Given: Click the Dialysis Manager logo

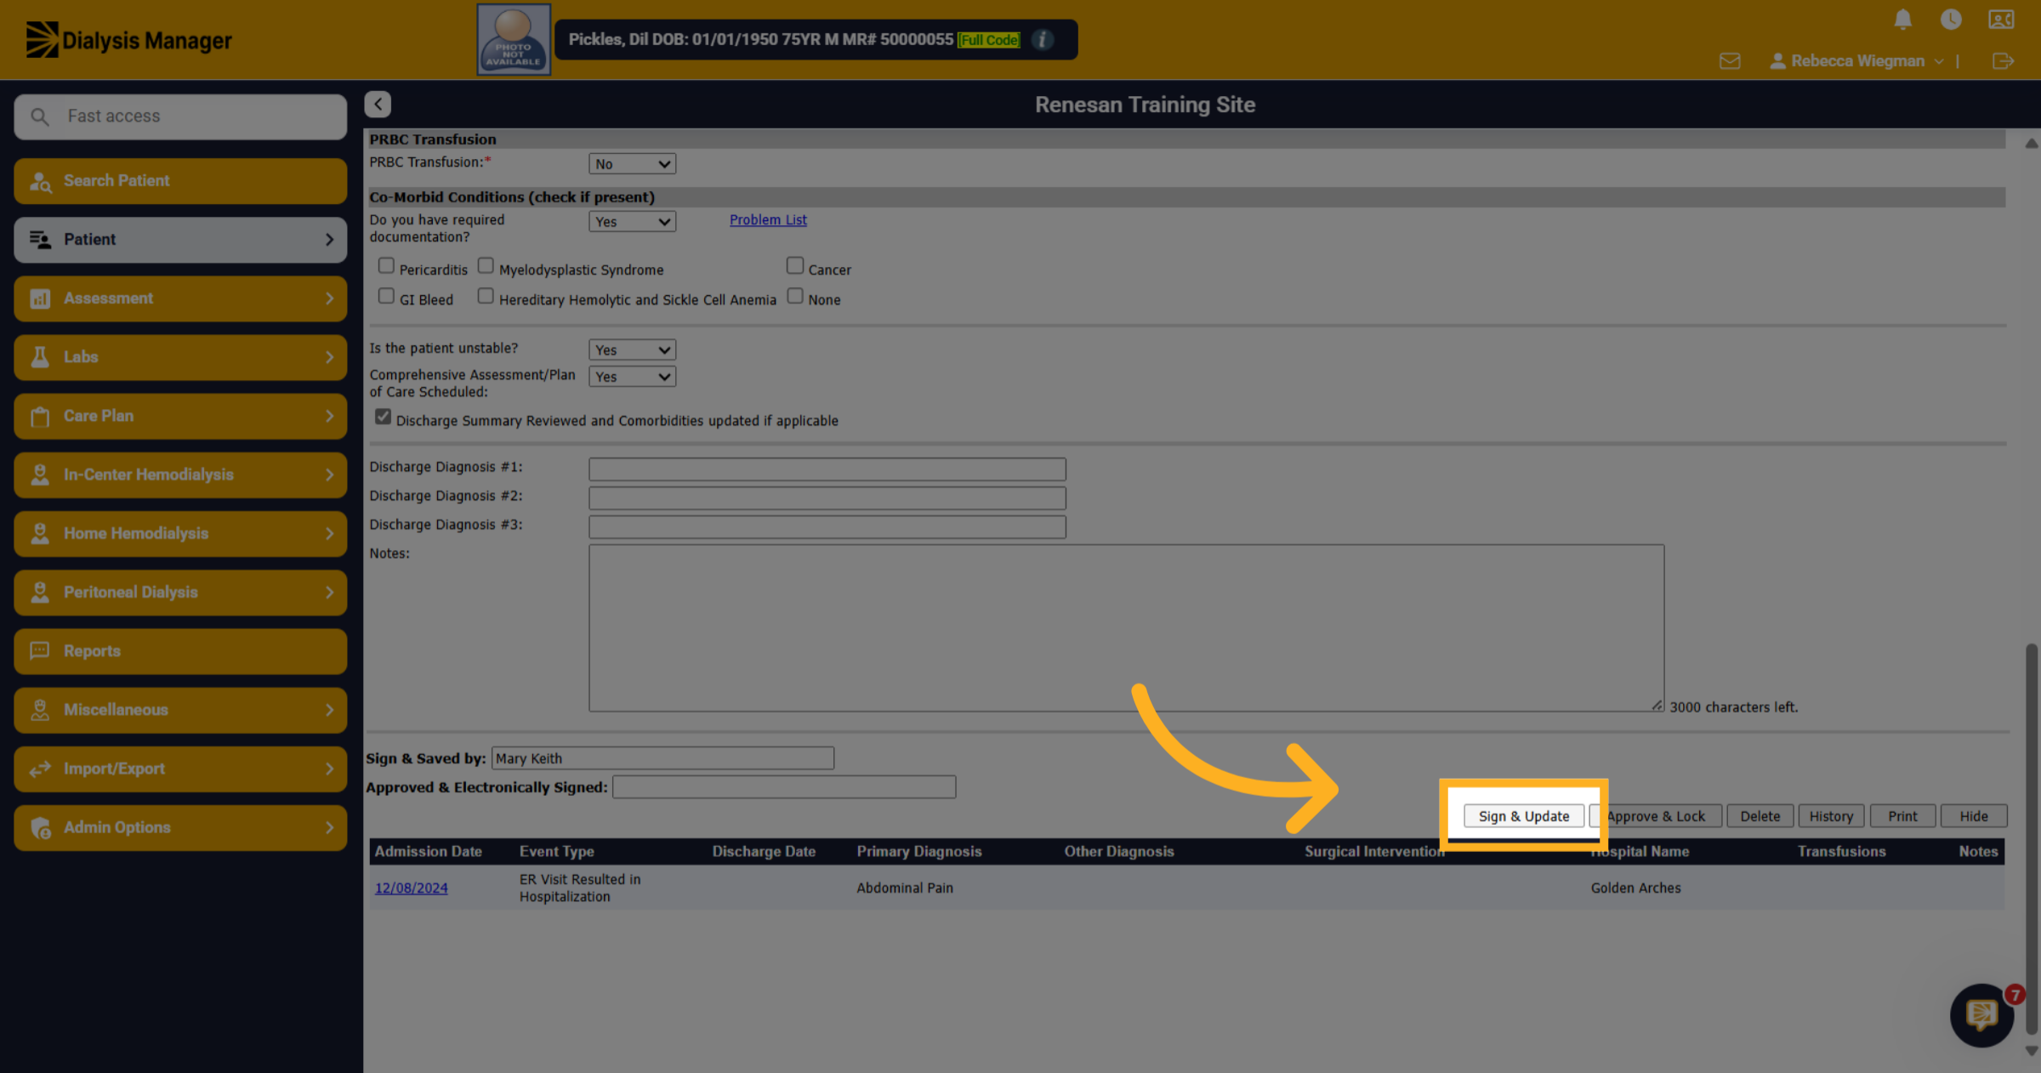Looking at the screenshot, I should (128, 40).
